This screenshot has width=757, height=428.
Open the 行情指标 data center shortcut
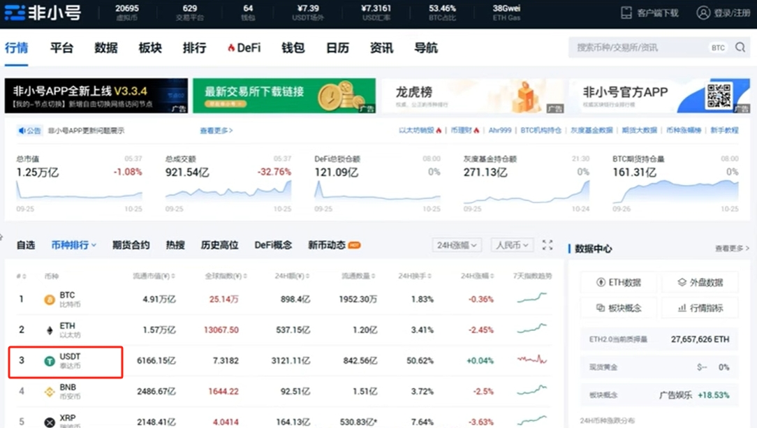point(700,308)
